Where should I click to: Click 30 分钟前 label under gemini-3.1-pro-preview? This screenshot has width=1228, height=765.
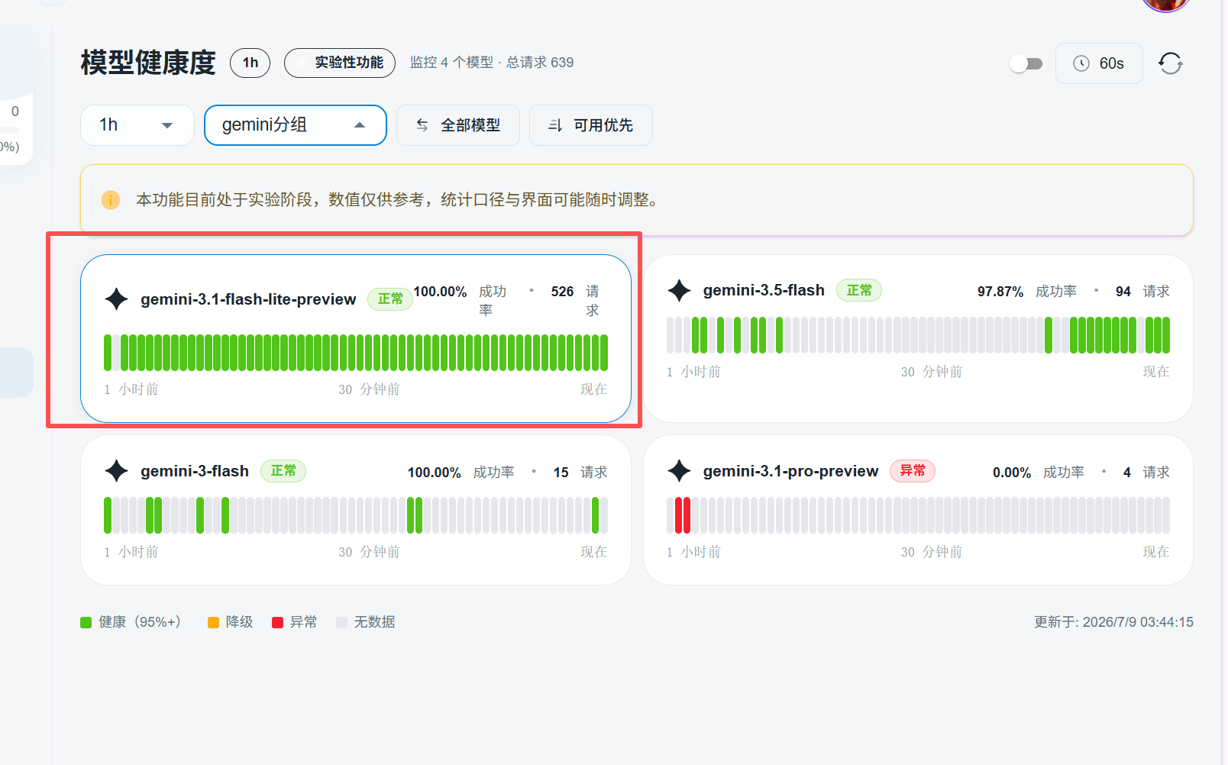[x=932, y=552]
